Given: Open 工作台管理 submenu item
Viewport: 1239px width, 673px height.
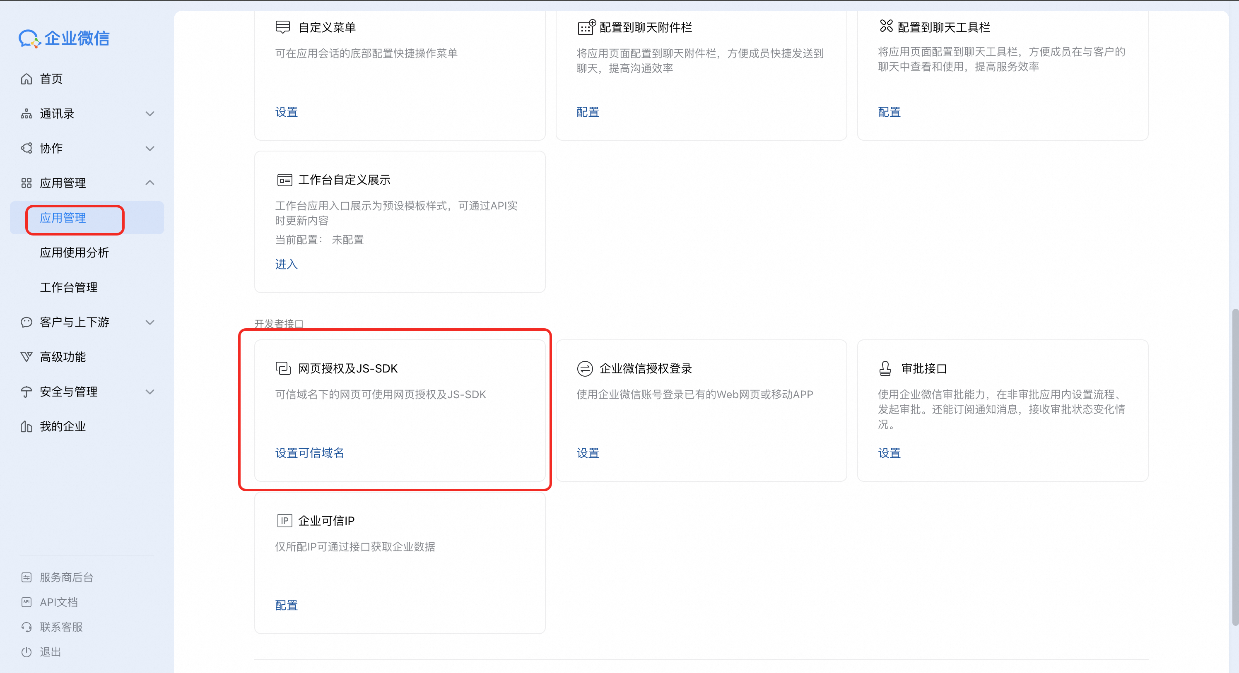Looking at the screenshot, I should [x=69, y=288].
